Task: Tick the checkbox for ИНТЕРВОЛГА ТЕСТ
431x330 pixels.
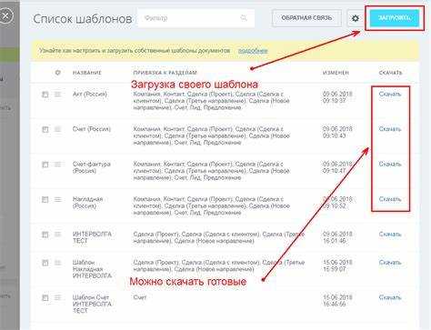Action: click(x=45, y=235)
